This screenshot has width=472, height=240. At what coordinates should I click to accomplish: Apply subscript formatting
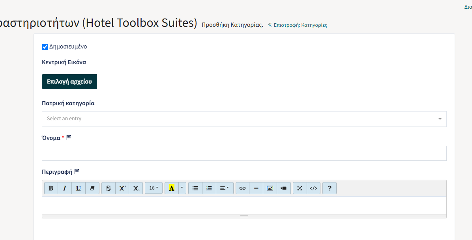[x=136, y=188]
